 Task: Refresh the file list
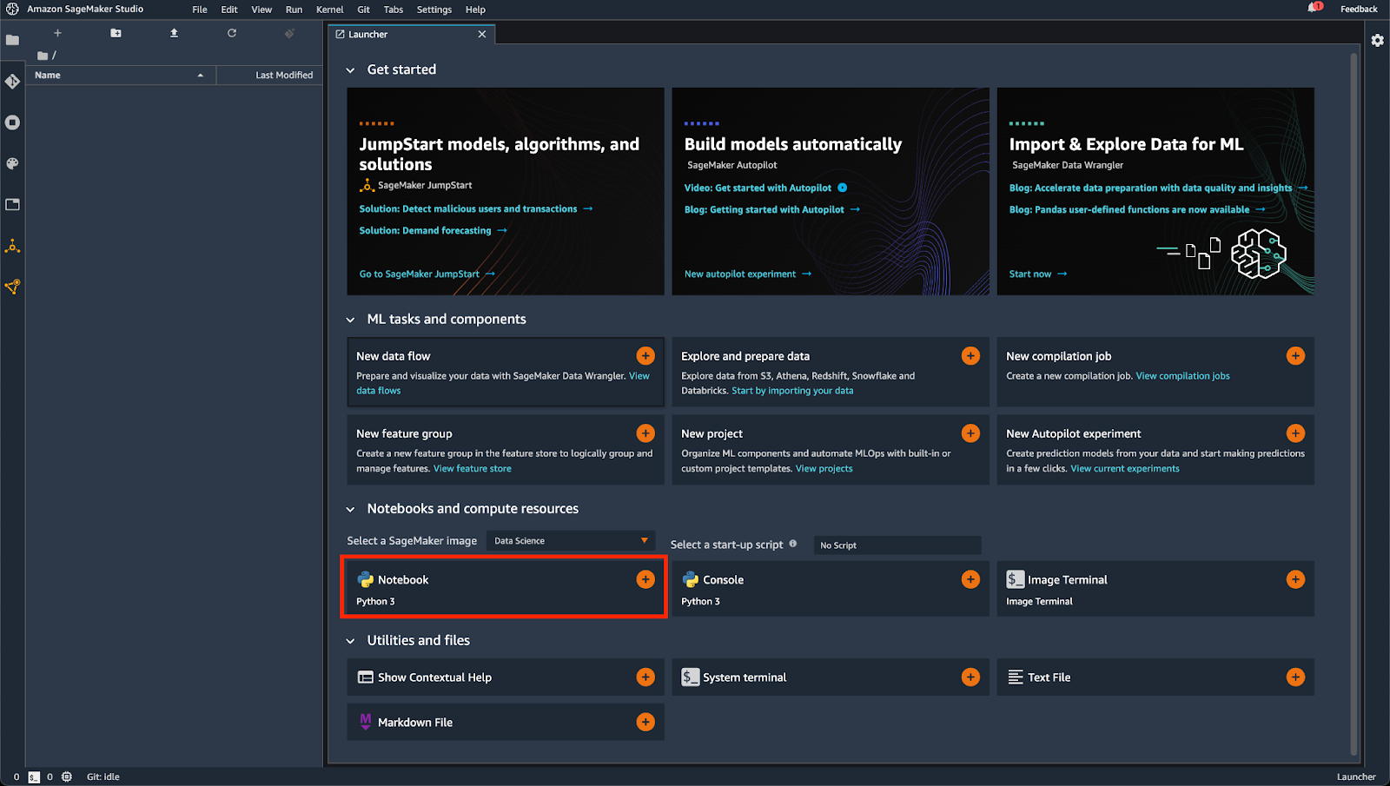point(232,33)
